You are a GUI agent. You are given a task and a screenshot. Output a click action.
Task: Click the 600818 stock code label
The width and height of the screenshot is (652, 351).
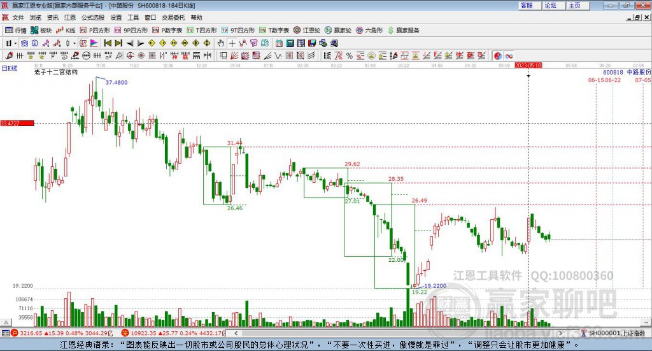tap(613, 73)
